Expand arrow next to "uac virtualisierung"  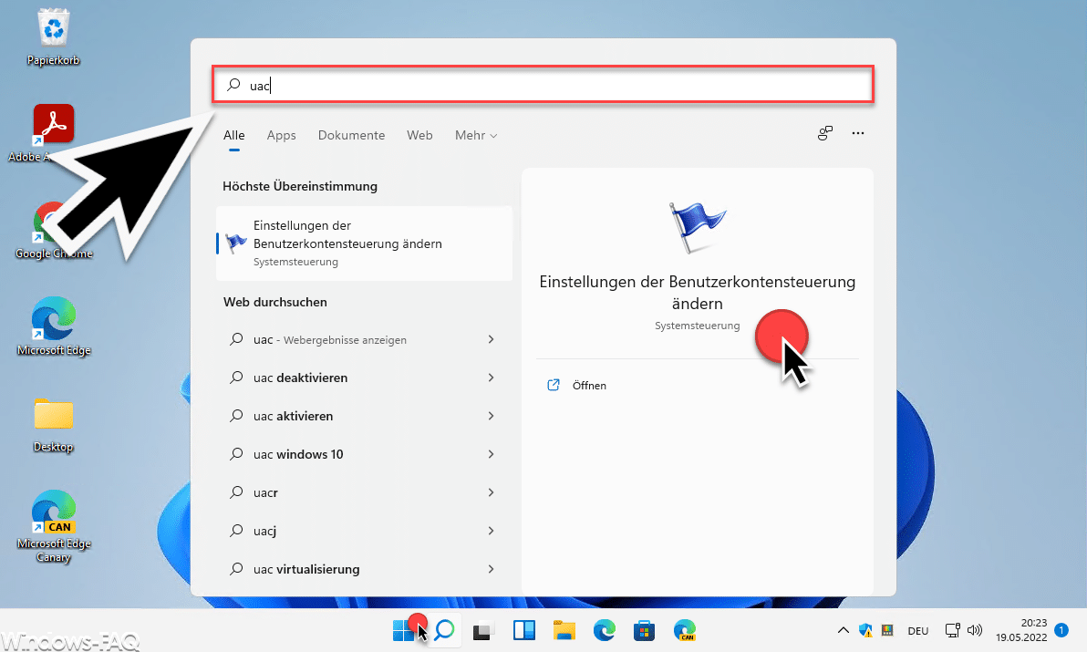tap(491, 569)
